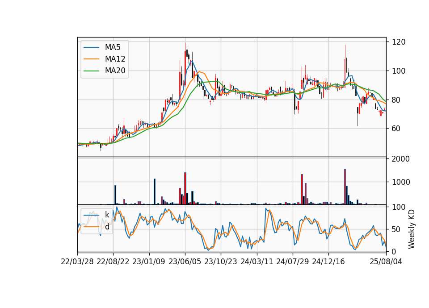Viewport: 429px width, 308px height.
Task: Click the d legend label
Action: 107,227
